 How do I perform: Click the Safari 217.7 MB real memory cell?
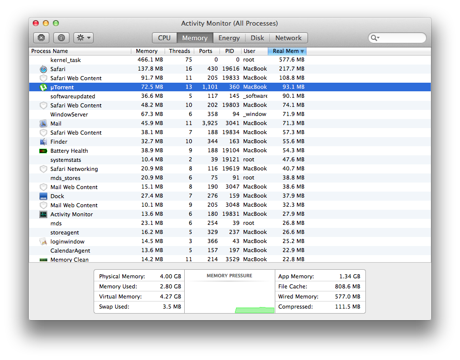point(291,69)
